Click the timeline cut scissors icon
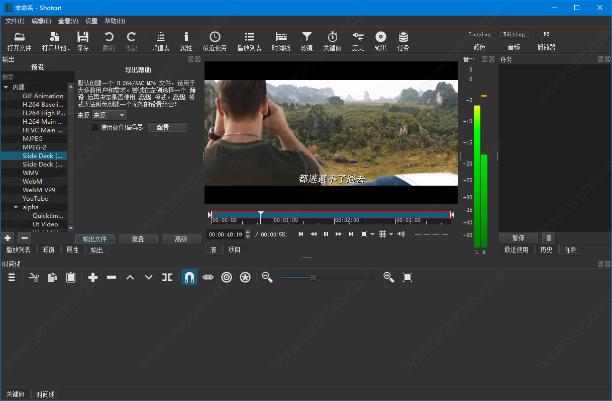 [34, 277]
